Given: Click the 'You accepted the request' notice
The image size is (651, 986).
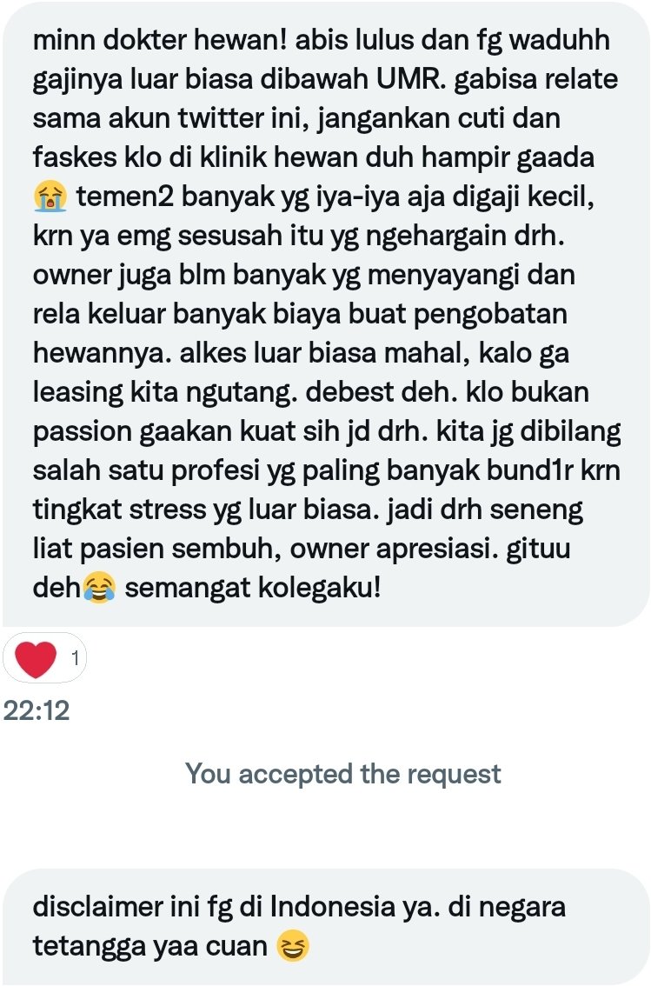Looking at the screenshot, I should 342,774.
